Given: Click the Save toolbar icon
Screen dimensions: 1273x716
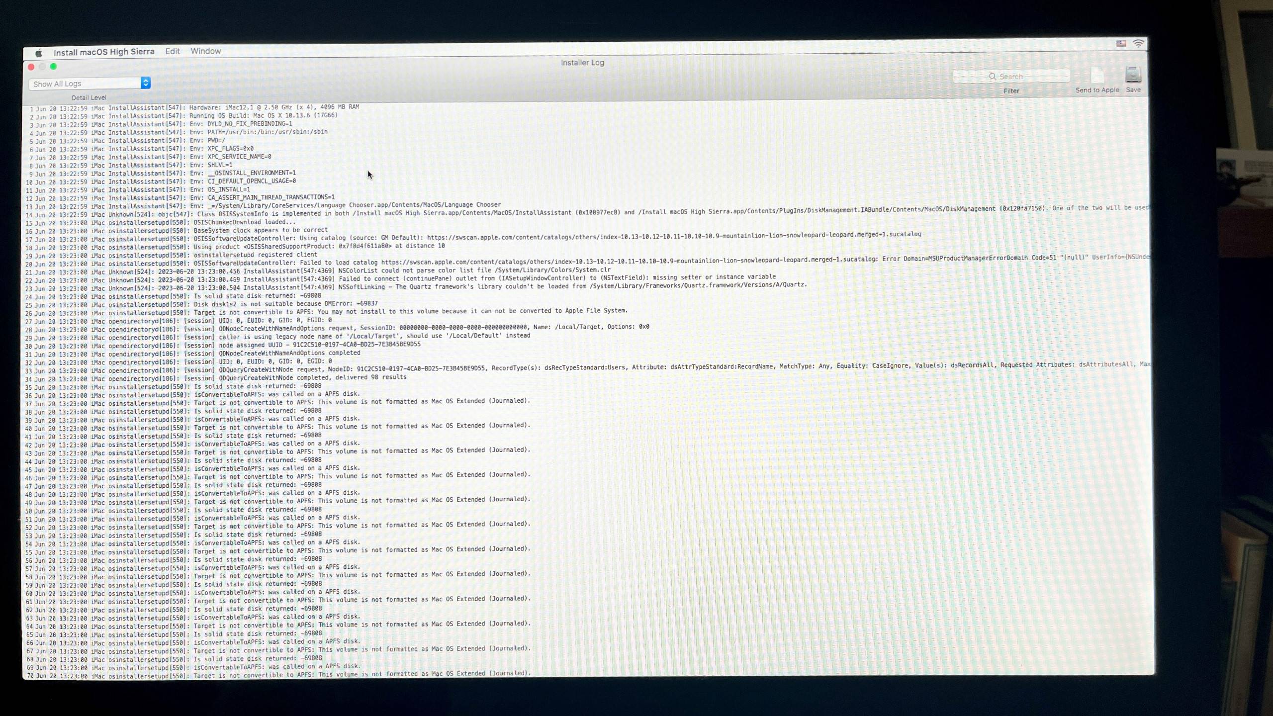Looking at the screenshot, I should (x=1133, y=75).
